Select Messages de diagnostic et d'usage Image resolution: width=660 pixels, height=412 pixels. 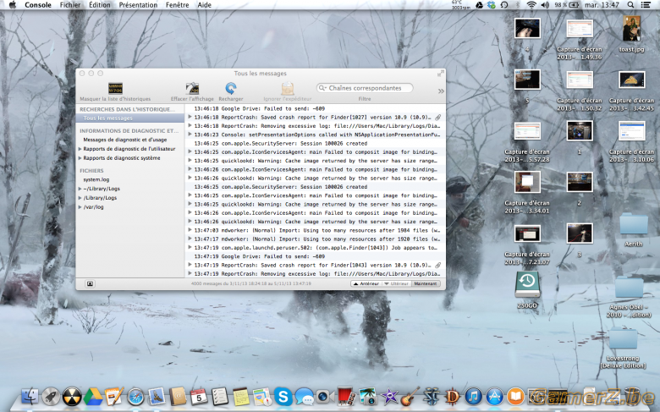125,140
